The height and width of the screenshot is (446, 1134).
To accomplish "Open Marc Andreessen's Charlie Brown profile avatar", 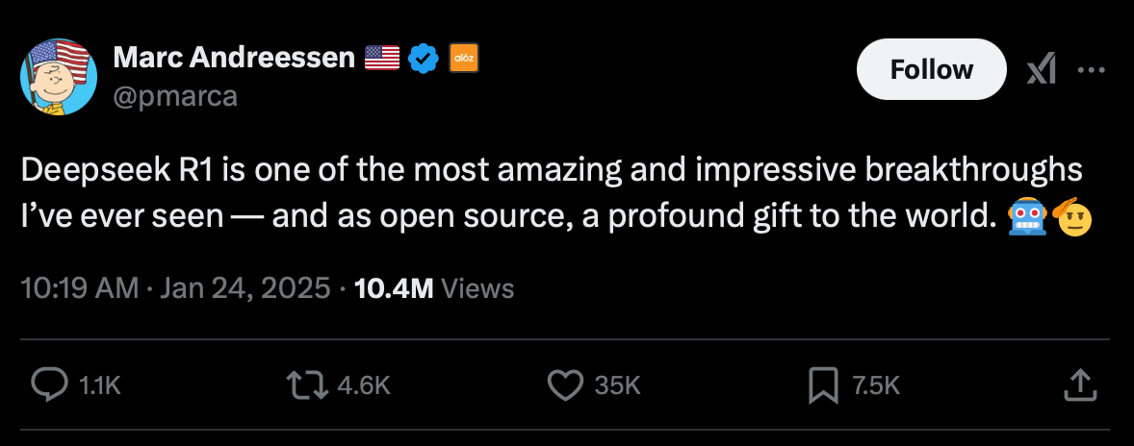I will [60, 77].
